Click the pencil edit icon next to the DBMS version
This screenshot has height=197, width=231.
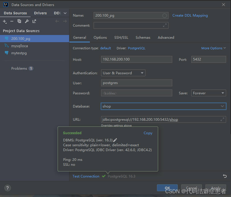click(x=115, y=140)
